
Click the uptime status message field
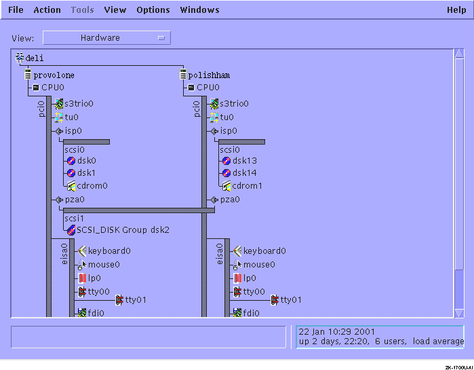tap(380, 337)
